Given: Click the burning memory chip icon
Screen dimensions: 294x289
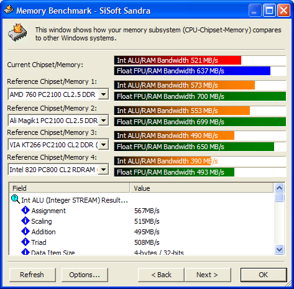Looking at the screenshot, I should tap(17, 33).
